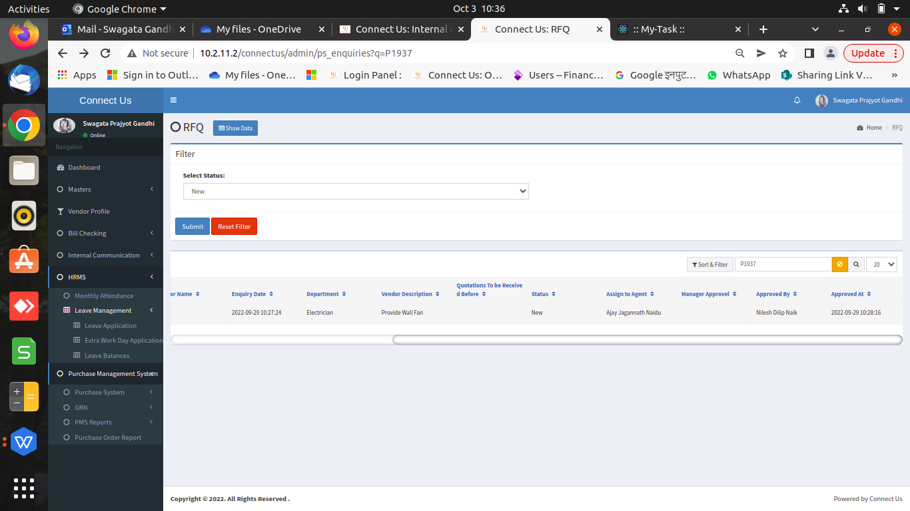Open WPS Office from dock
Screen dimensions: 910x511
(24, 441)
